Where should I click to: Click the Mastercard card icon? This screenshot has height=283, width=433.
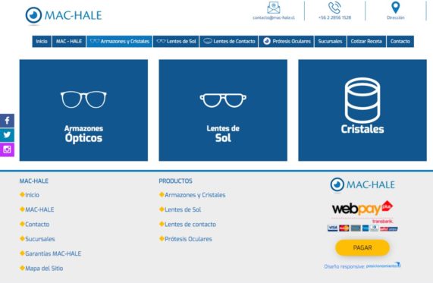344,228
